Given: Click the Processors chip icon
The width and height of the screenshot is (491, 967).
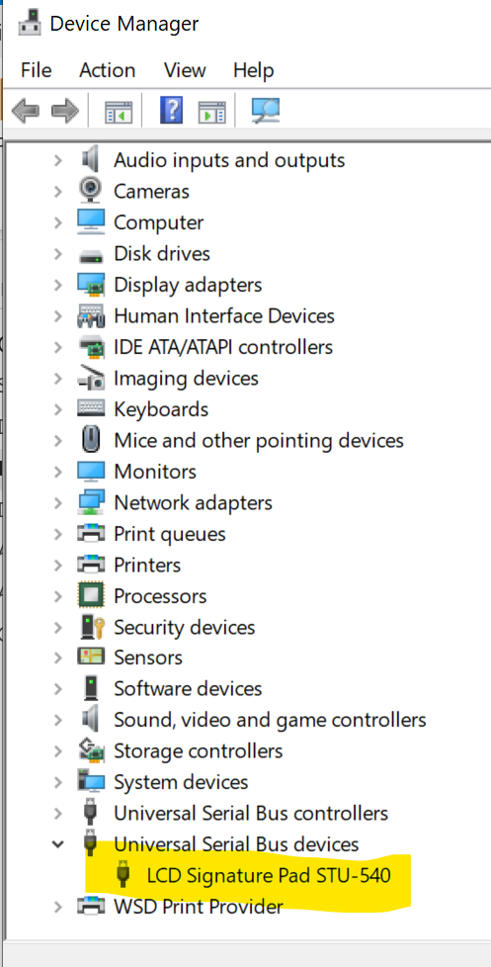Looking at the screenshot, I should (x=91, y=595).
